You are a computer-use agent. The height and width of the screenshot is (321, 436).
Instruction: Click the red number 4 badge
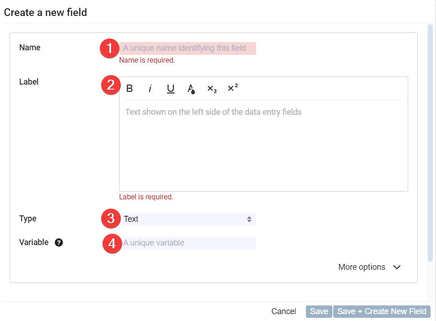tap(112, 243)
